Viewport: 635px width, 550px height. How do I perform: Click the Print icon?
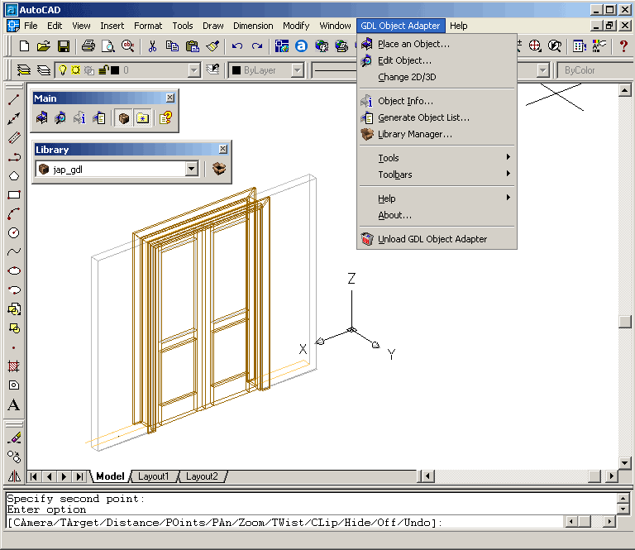tap(88, 46)
